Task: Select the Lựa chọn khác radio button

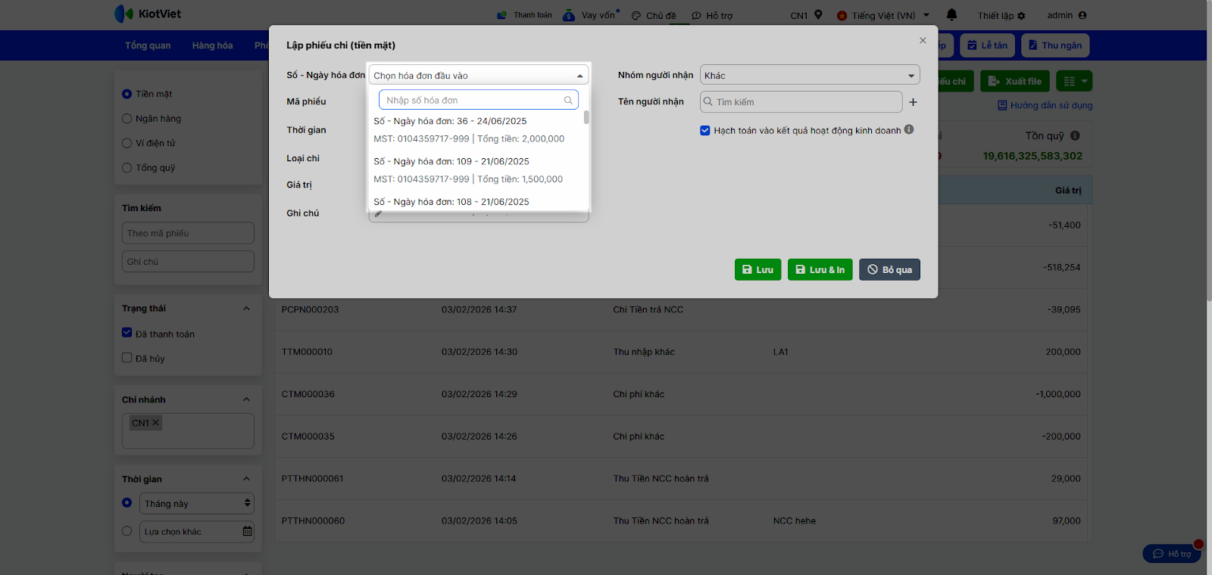Action: coord(127,531)
